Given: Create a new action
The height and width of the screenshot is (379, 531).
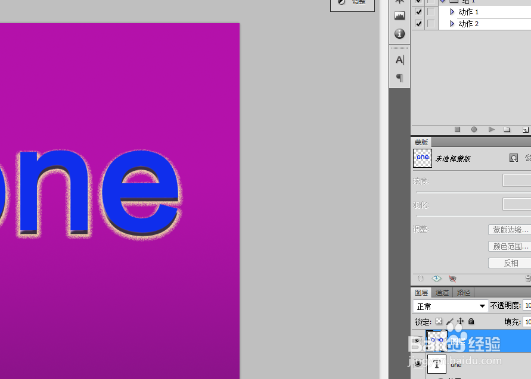Looking at the screenshot, I should (525, 130).
